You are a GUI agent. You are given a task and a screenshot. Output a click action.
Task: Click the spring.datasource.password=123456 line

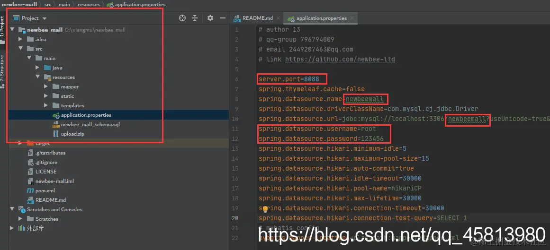coord(321,138)
